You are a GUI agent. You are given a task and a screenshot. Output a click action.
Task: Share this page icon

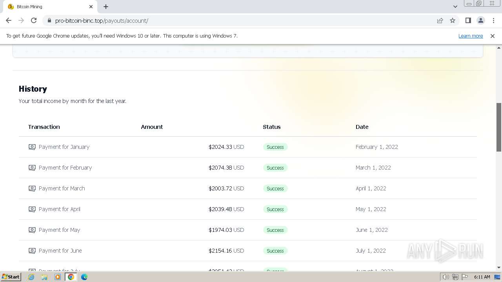click(x=440, y=20)
